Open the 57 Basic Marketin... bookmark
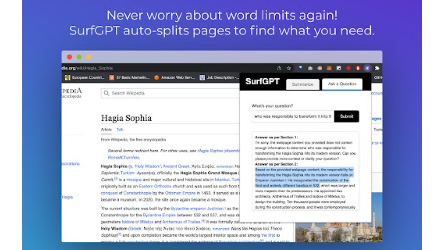The image size is (444, 250). point(129,78)
